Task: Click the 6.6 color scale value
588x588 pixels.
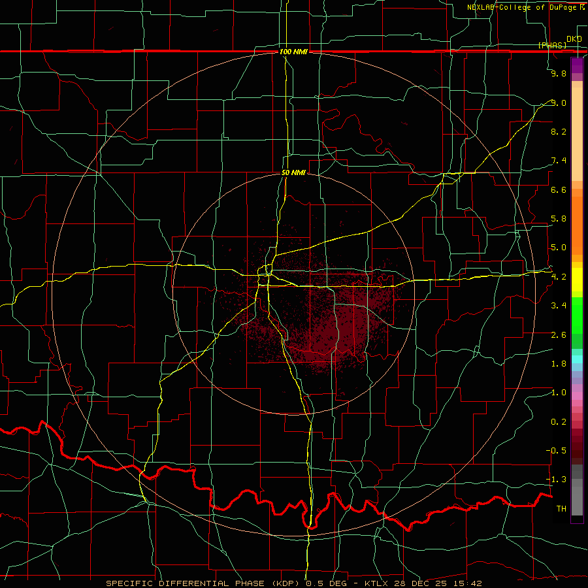Action: (559, 189)
